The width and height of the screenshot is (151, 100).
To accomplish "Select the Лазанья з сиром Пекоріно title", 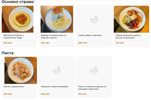I will click(55, 86).
